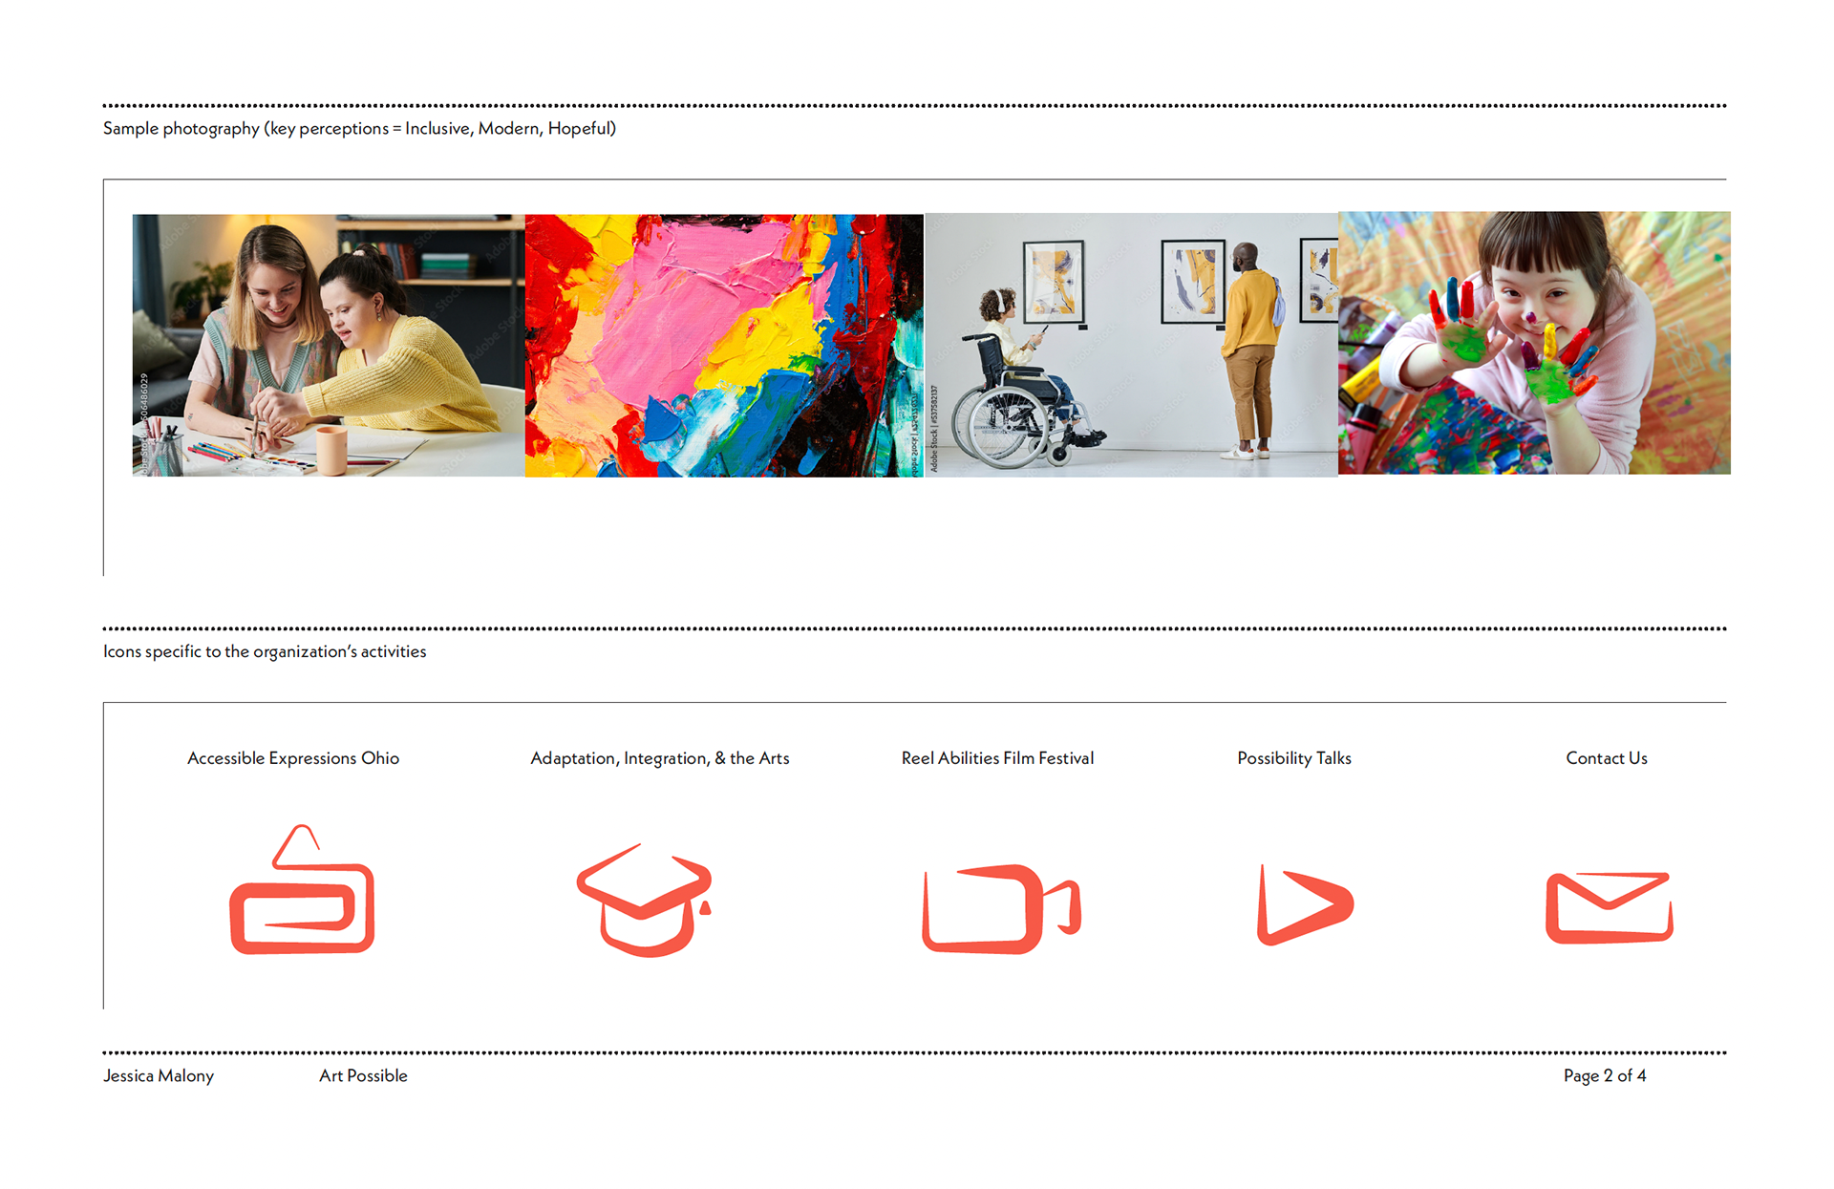This screenshot has width=1834, height=1189.
Task: Click the Icons specific to the organization's activities heading
Action: (x=265, y=651)
